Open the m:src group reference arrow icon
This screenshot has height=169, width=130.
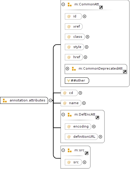point(86,153)
